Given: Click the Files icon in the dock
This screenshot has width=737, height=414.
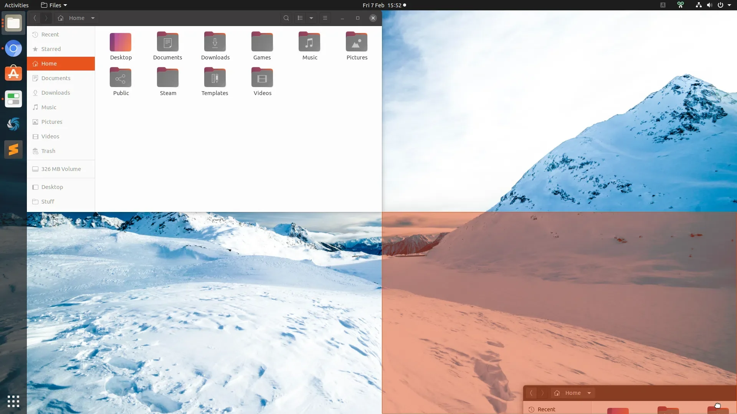Looking at the screenshot, I should click(x=13, y=23).
